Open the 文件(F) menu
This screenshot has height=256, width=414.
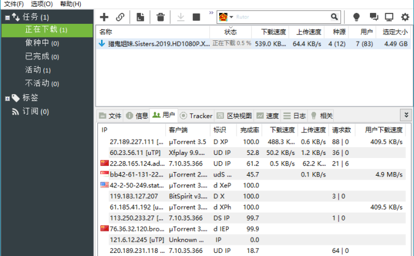(13, 4)
